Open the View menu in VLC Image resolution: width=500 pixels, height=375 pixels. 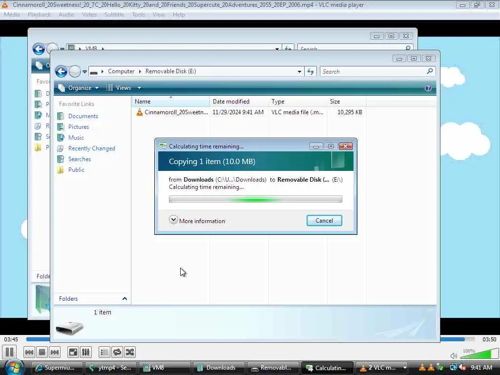click(159, 15)
